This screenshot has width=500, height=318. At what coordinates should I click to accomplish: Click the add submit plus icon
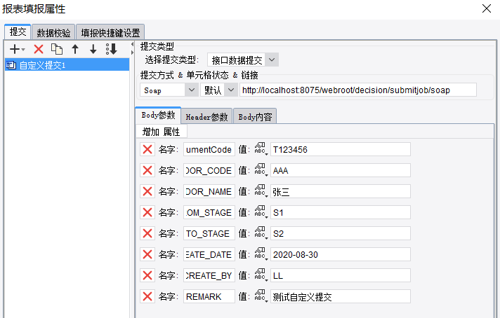click(15, 49)
